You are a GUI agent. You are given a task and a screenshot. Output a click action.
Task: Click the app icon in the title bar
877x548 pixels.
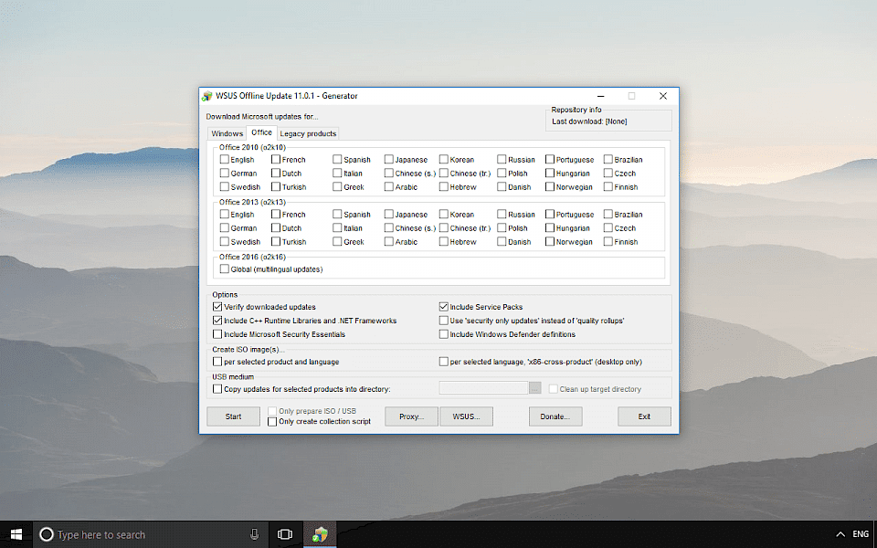coord(208,95)
